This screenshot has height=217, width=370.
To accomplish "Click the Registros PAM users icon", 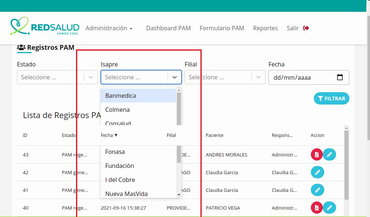I will (21, 47).
